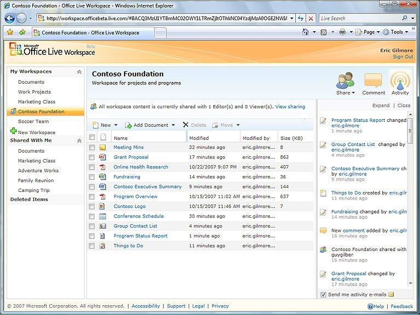
Task: Open Adventure Works shared workspace
Action: click(38, 171)
